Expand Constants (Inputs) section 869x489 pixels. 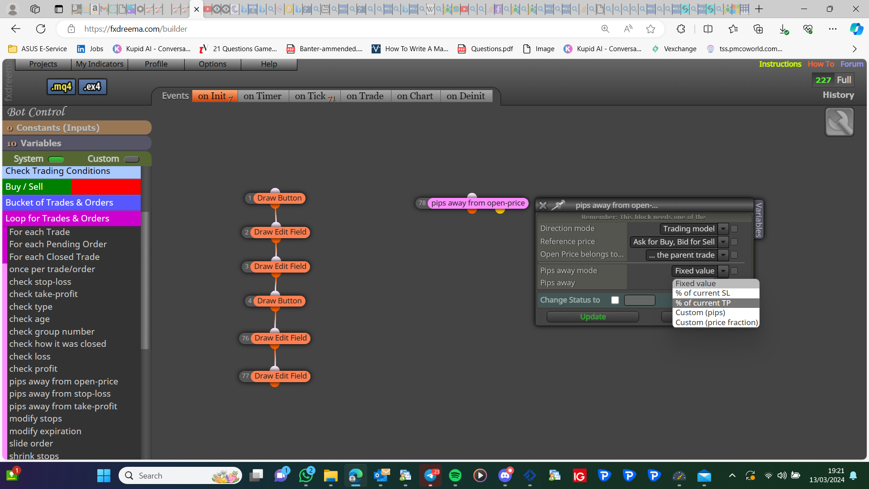pos(77,128)
